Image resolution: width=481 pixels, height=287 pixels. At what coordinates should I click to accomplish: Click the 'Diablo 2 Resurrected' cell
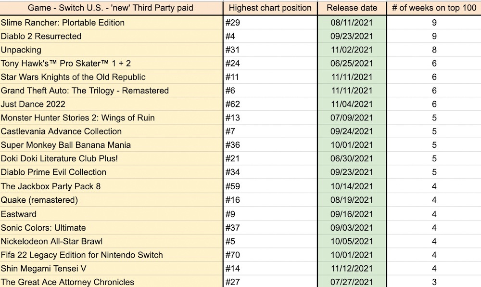click(111, 36)
